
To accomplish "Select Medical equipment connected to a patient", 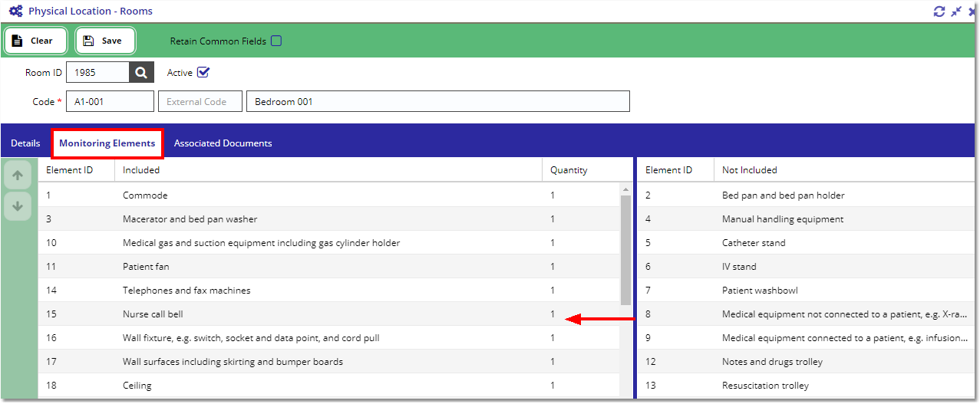I will tap(807, 338).
